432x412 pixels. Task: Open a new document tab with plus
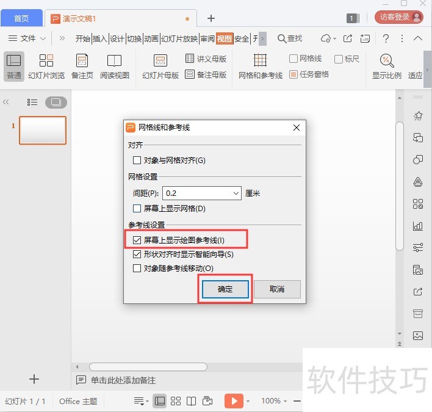coord(211,18)
